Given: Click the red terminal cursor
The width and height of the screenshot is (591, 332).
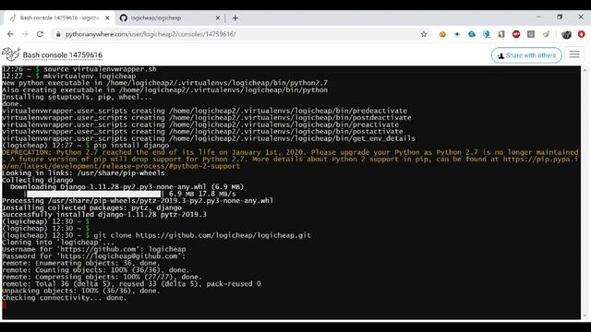Looking at the screenshot, I should click(x=4, y=305).
